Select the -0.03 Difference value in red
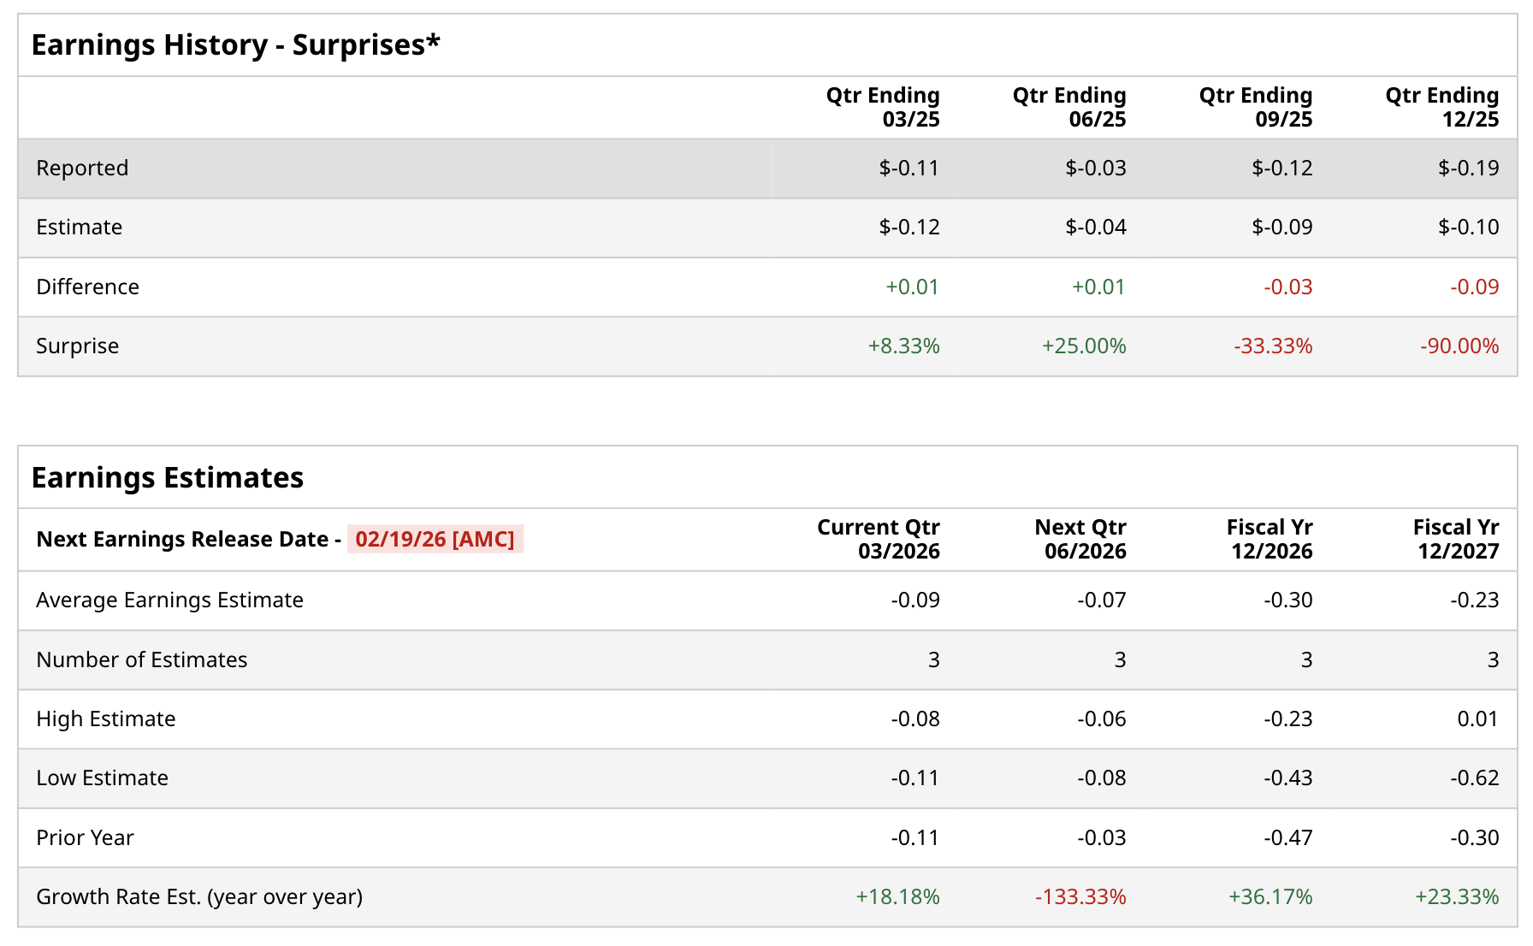 (1288, 287)
